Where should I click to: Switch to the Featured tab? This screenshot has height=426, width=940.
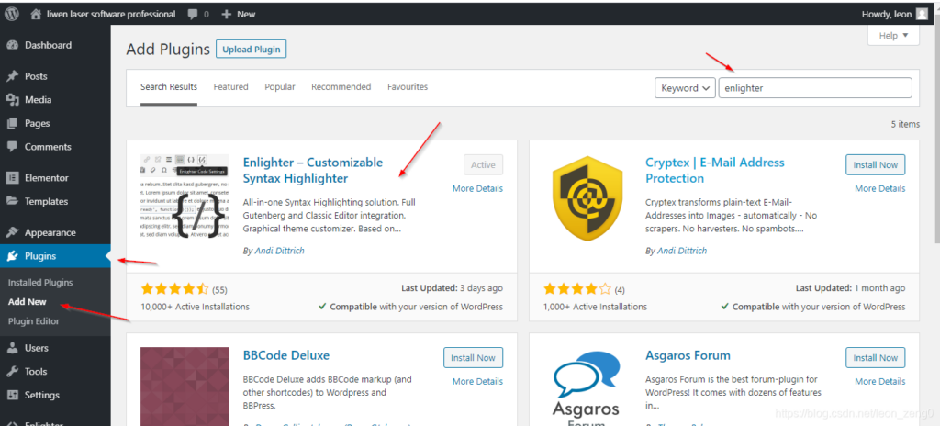pos(230,87)
